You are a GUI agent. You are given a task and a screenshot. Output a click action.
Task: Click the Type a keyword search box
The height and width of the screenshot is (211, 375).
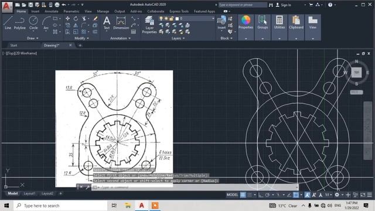pos(243,5)
